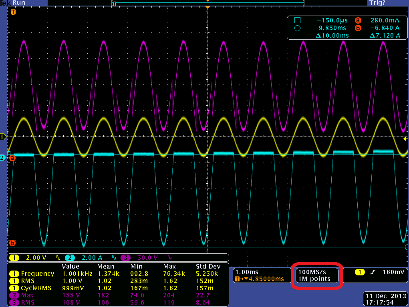Click the 9.850ms cursor time readout
This screenshot has height=307, width=409.
[x=332, y=28]
